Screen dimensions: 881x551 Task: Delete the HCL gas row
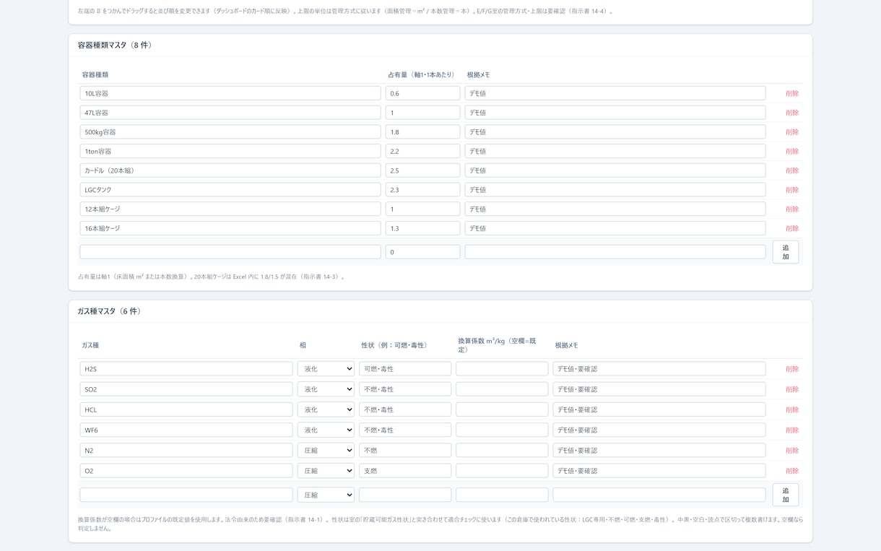tap(792, 409)
